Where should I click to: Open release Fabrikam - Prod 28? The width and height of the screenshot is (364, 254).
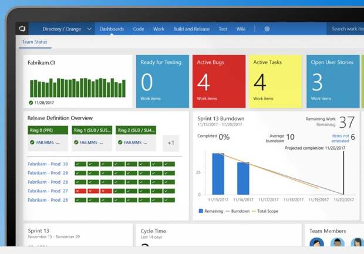point(48,182)
